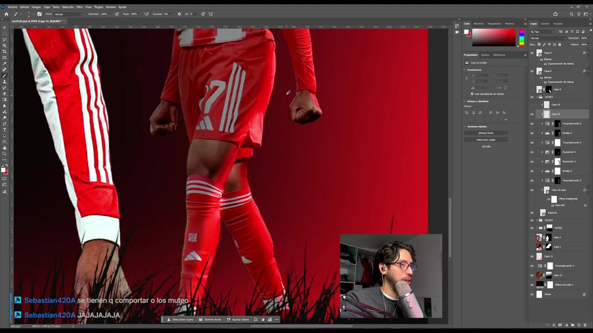593x333 pixels.
Task: Open the Suavizar dropdown arrow
Action: [174, 14]
